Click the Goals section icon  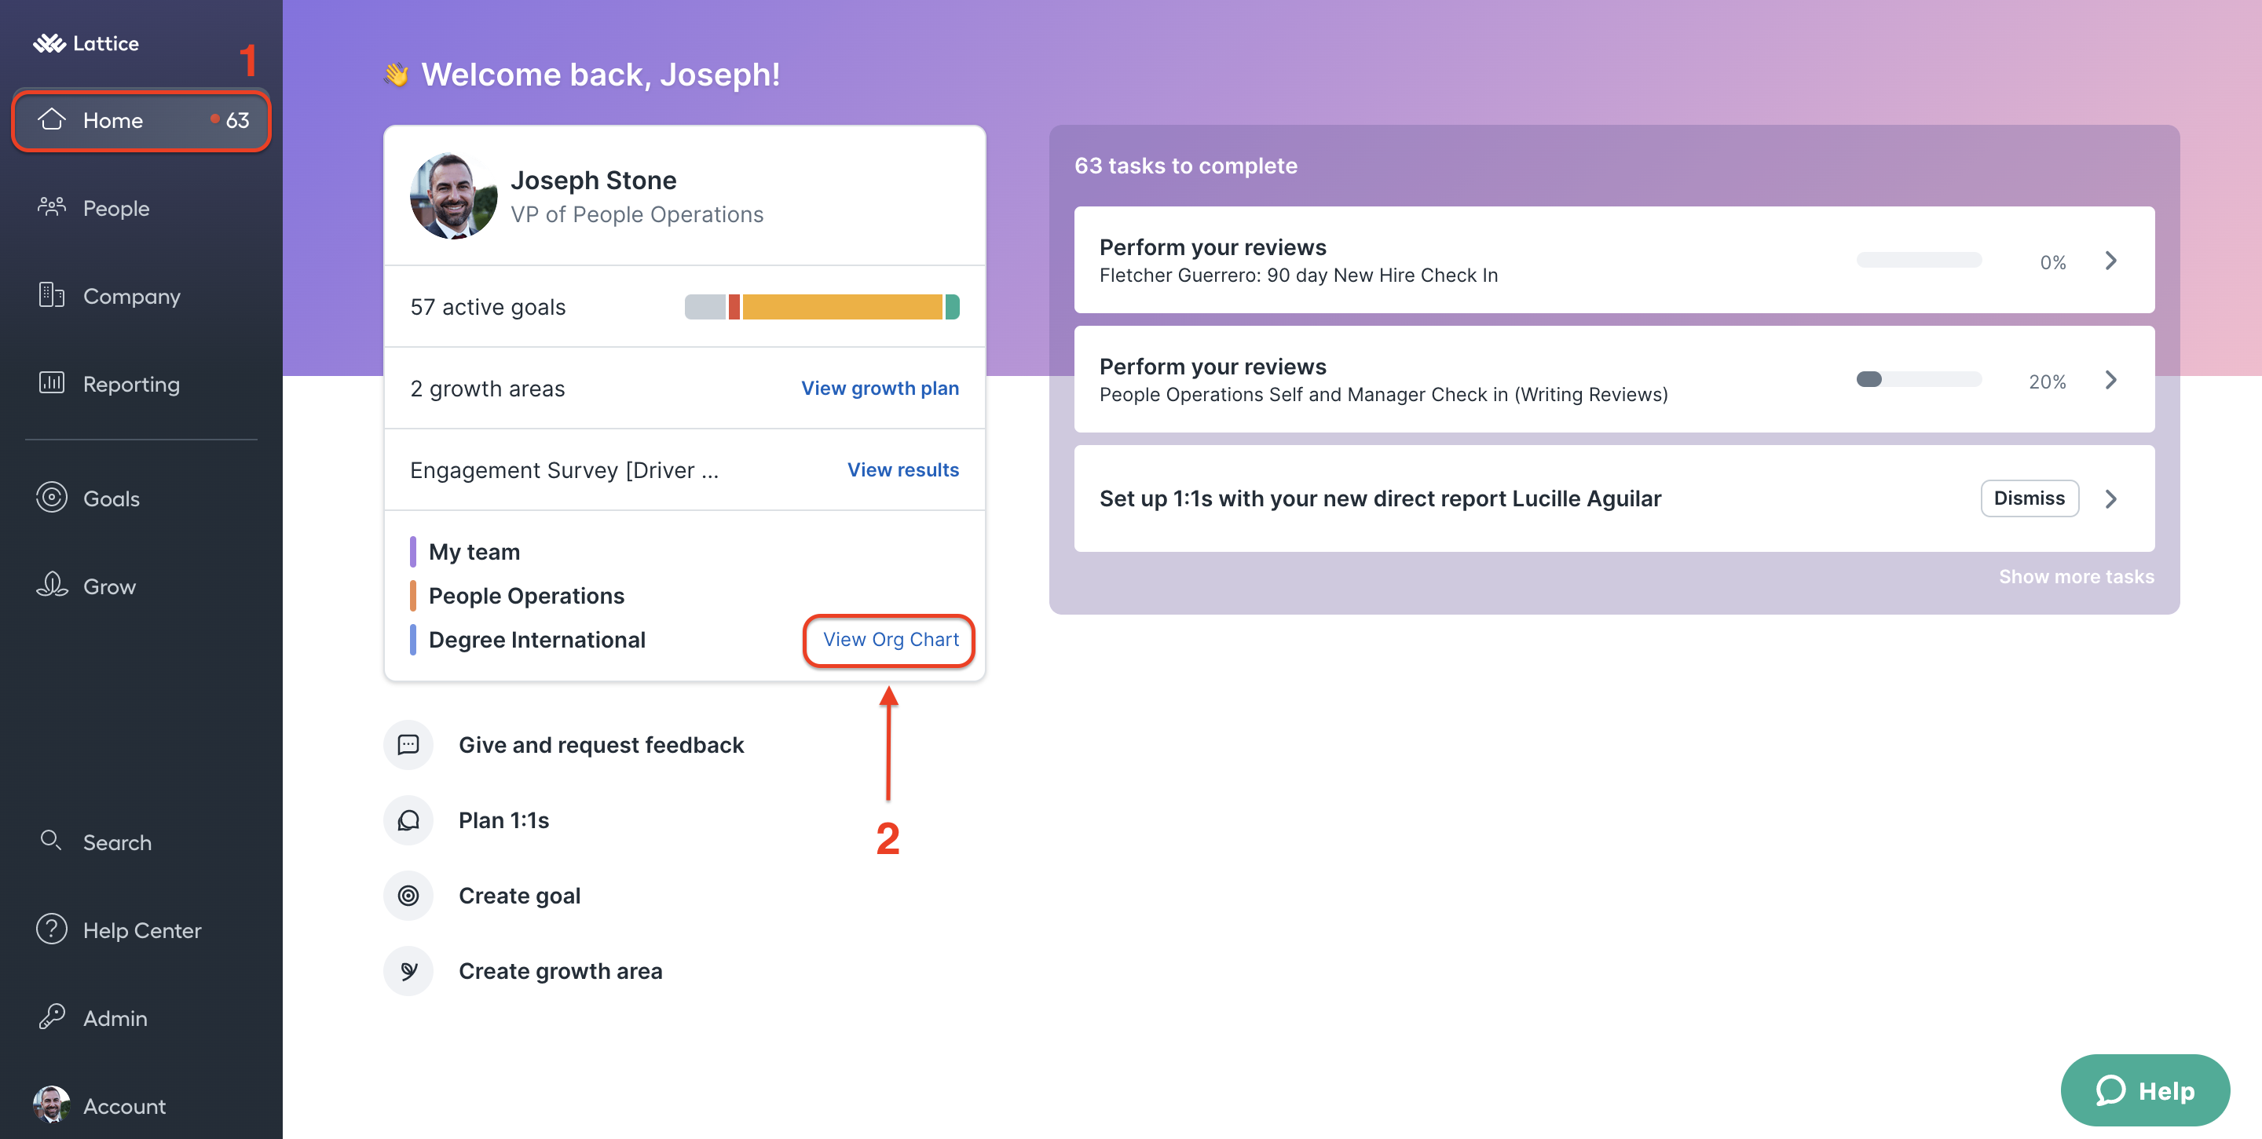coord(51,498)
